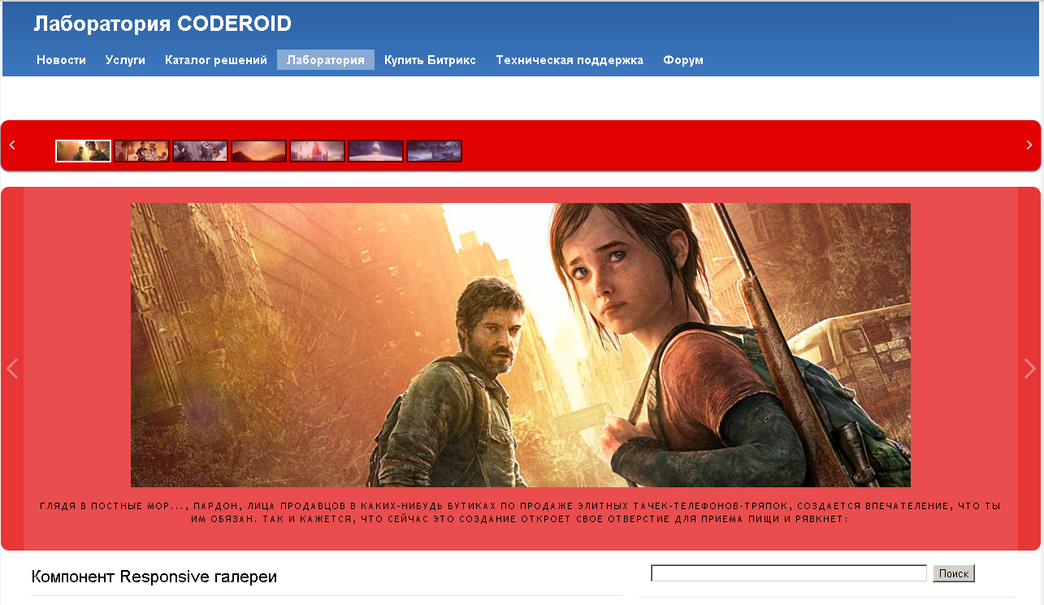Select the first thumbnail with white border
1044x605 pixels.
(83, 151)
